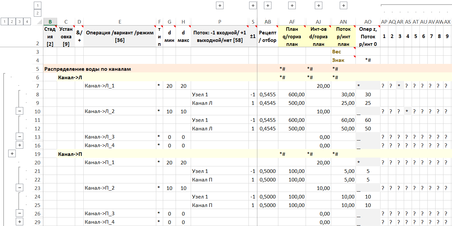Collapse the row group at row 10
The image size is (452, 226).
click(x=19, y=111)
